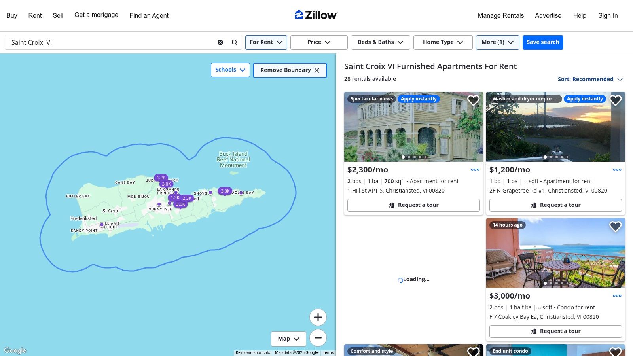
Task: Favorite the Comfort and style listing
Action: click(473, 351)
